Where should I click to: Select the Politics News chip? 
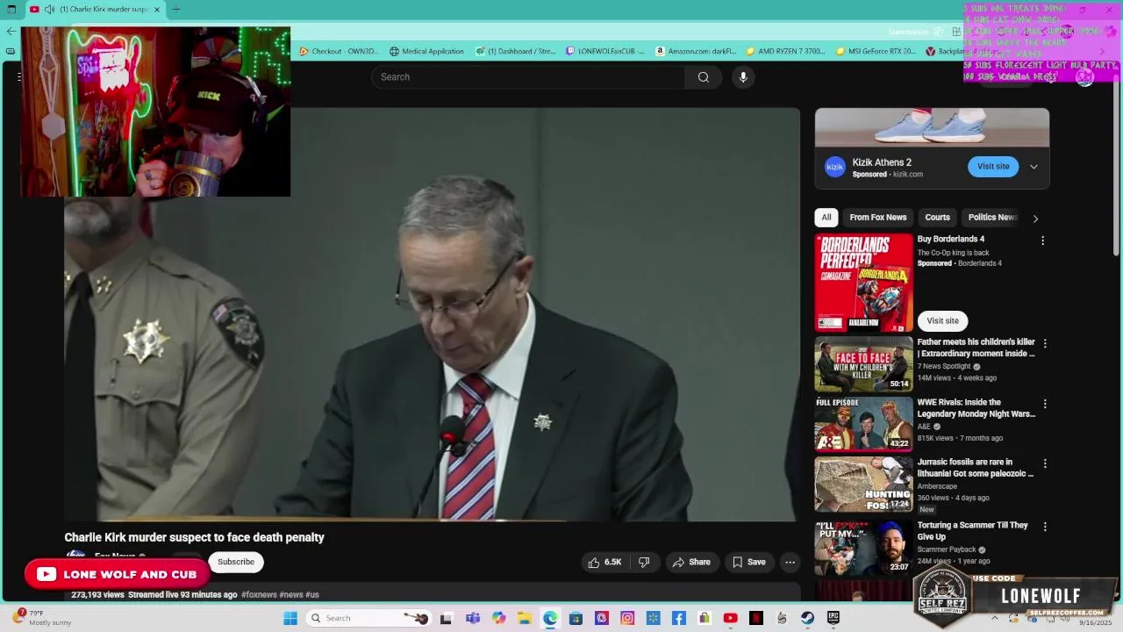point(992,218)
